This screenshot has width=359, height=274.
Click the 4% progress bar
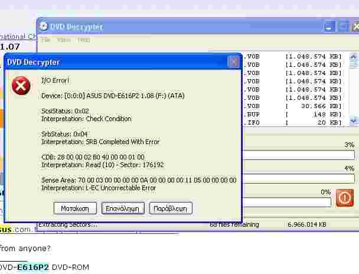tap(299, 178)
